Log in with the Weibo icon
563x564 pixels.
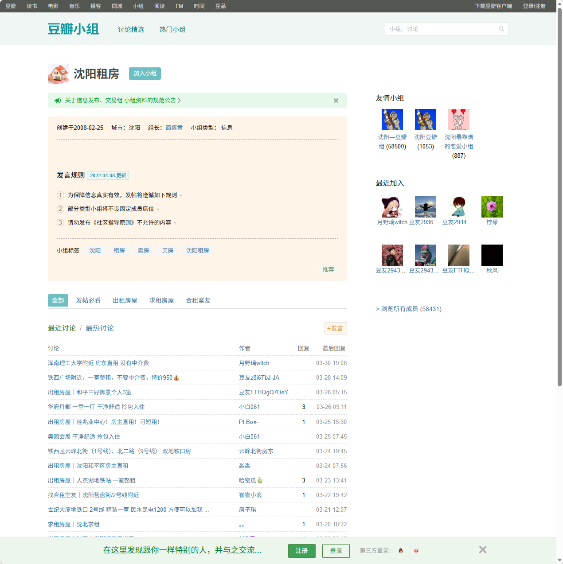pyautogui.click(x=416, y=551)
